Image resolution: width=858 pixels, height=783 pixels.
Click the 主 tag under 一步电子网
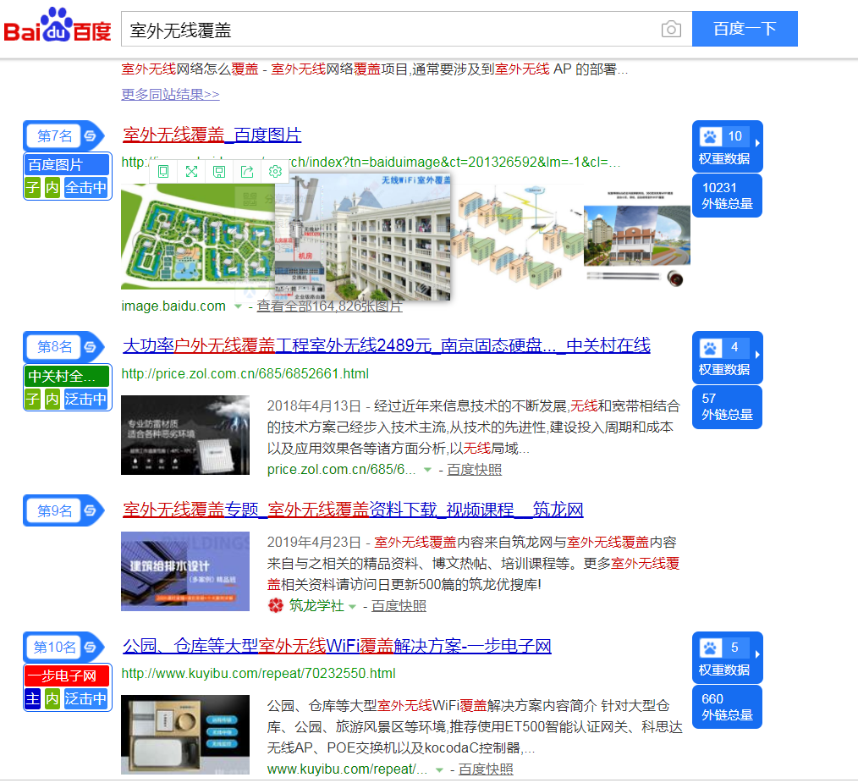coord(33,698)
